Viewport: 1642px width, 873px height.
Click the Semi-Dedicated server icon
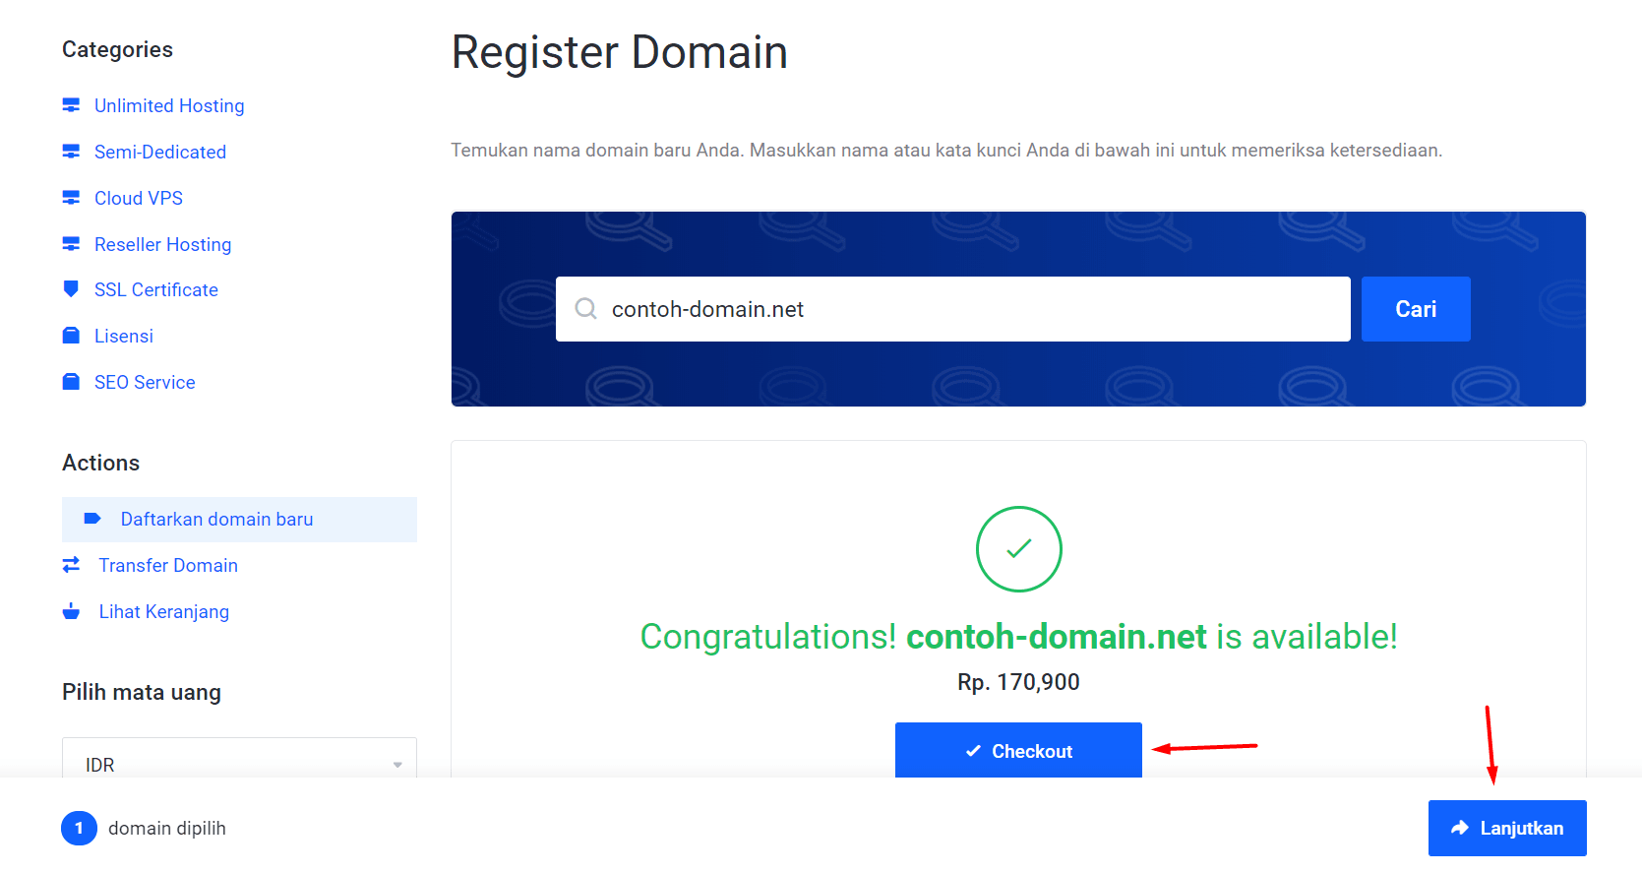pos(71,152)
